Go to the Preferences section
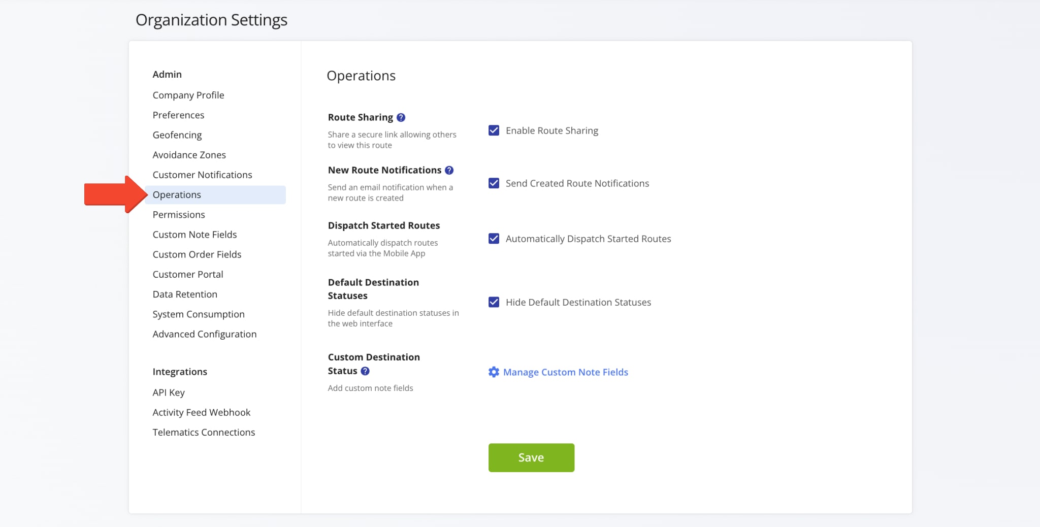Screen dimensions: 1040x527 pyautogui.click(x=178, y=115)
